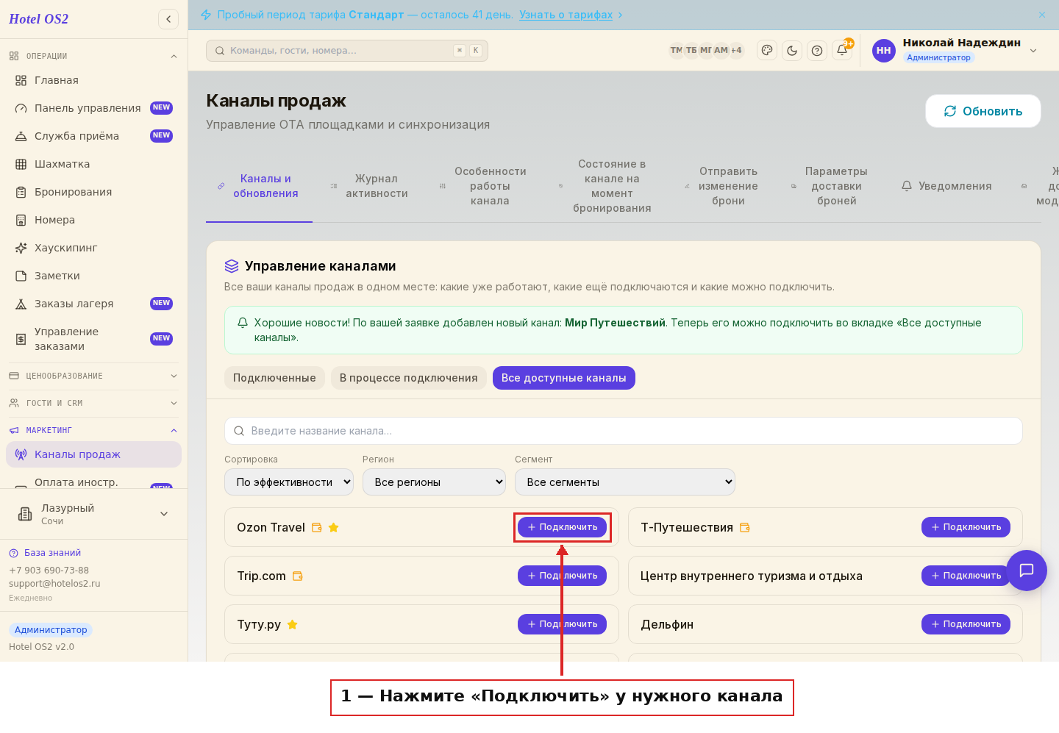Open Узнать о тарифах link
This screenshot has width=1059, height=733.
tap(566, 15)
